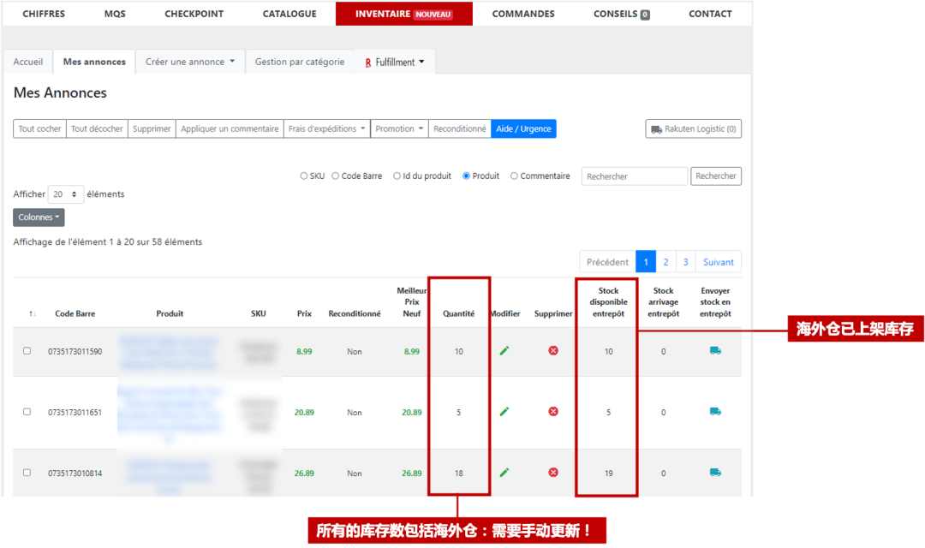Click the pencil icon for barcode 0735173010814
Screen dimensions: 925x548
(504, 473)
